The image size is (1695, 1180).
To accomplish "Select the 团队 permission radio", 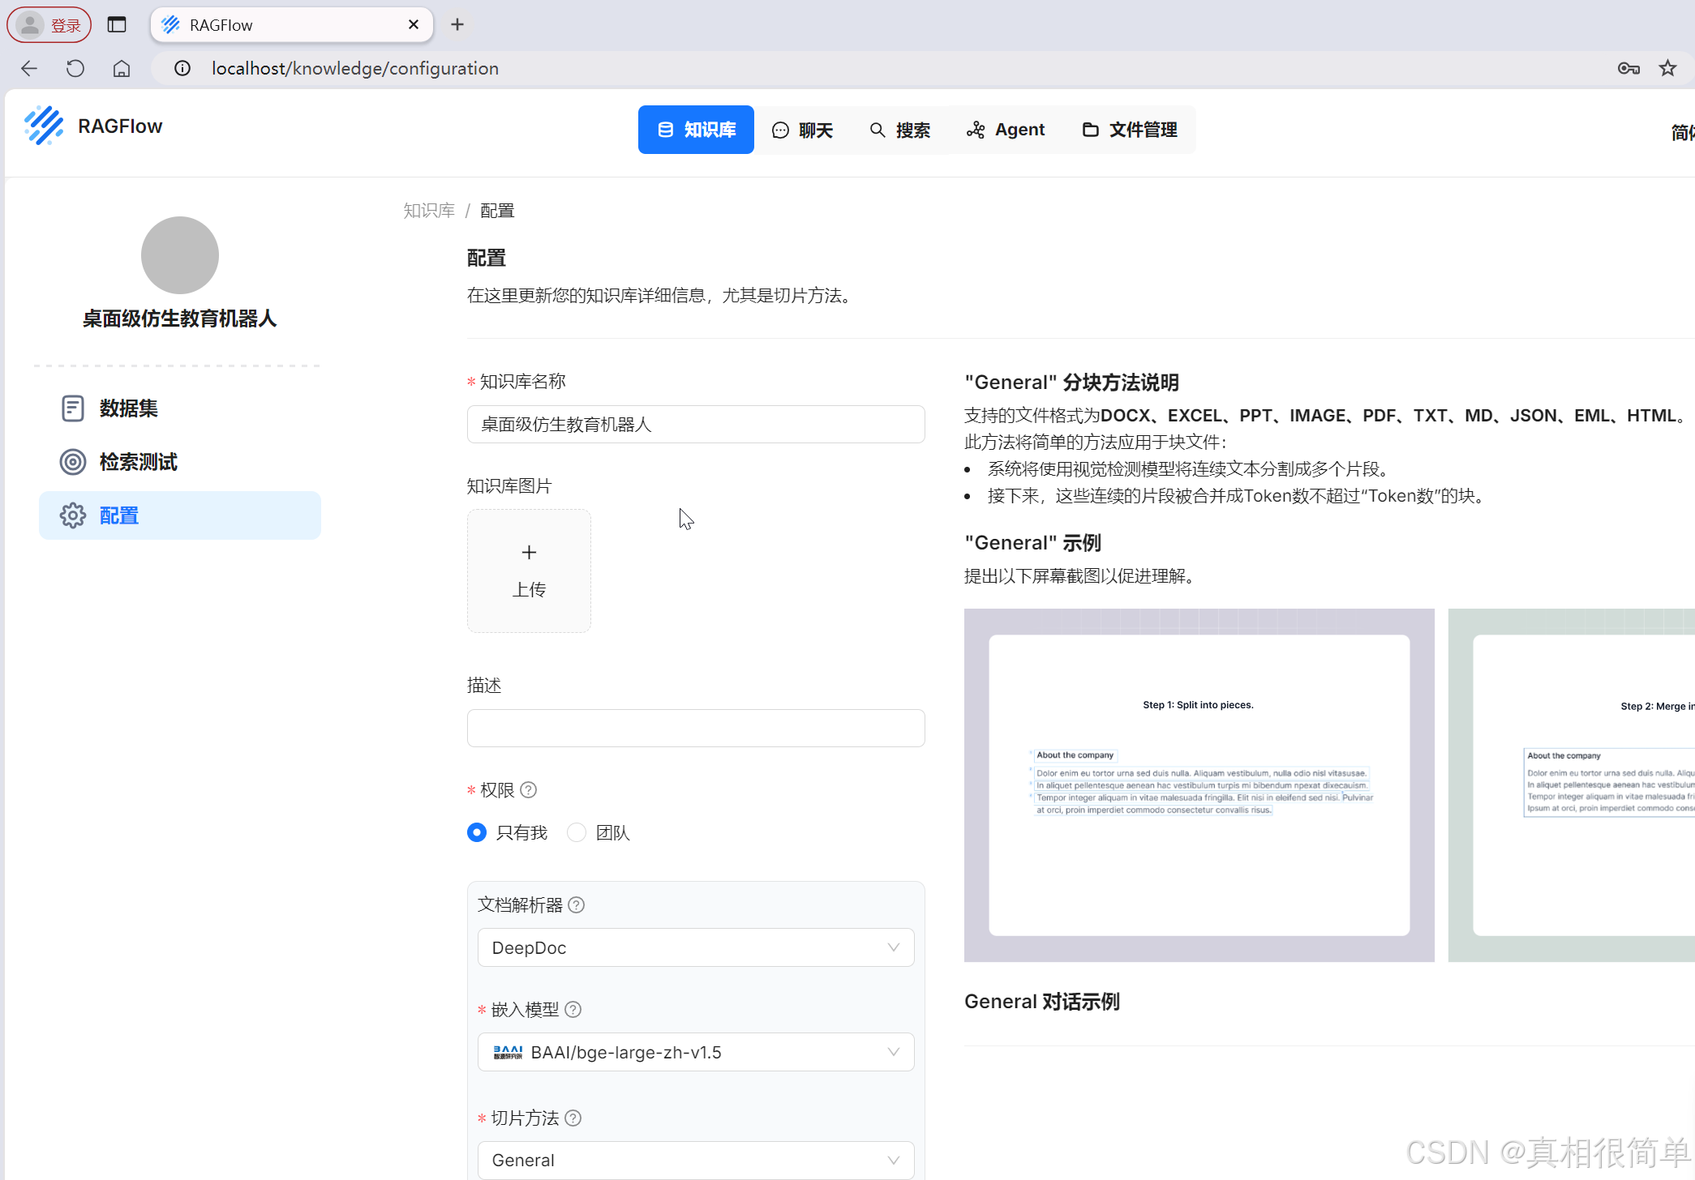I will point(577,832).
